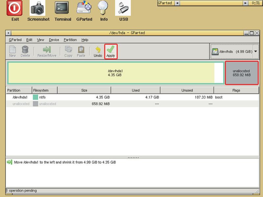Click the red Exit power icon
This screenshot has height=197, width=263.
(15, 8)
